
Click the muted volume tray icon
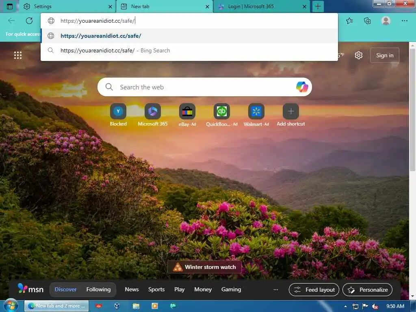[375, 306]
